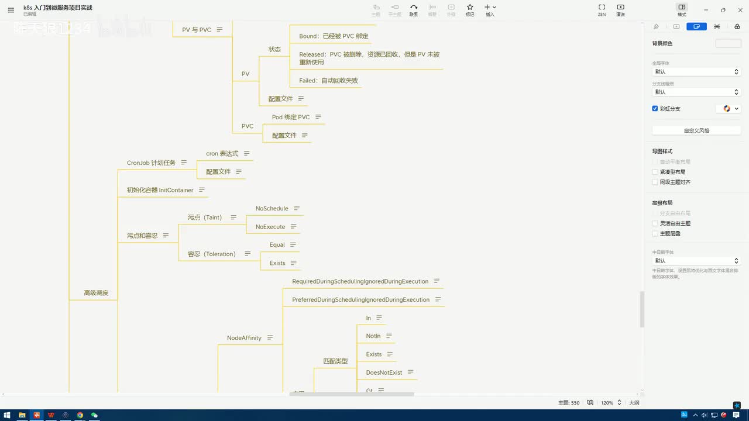Click the 主题: 550 topic count
Viewport: 749px width, 421px height.
[x=569, y=403]
